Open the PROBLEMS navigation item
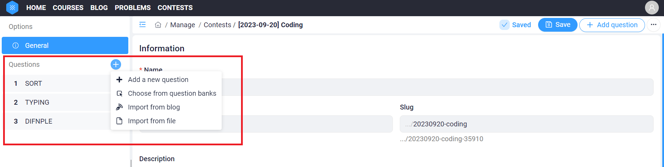664x167 pixels. point(132,8)
